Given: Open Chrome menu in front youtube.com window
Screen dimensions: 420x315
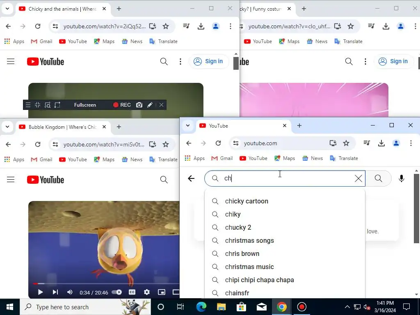Looking at the screenshot, I should pyautogui.click(x=411, y=143).
